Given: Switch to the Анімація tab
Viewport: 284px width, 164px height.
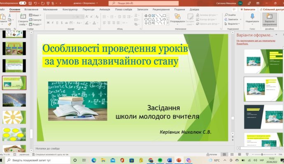Looking at the screenshot, I should (105, 9).
